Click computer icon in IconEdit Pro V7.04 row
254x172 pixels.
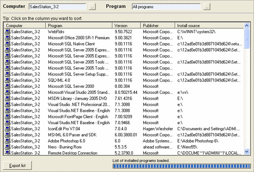point(7,129)
